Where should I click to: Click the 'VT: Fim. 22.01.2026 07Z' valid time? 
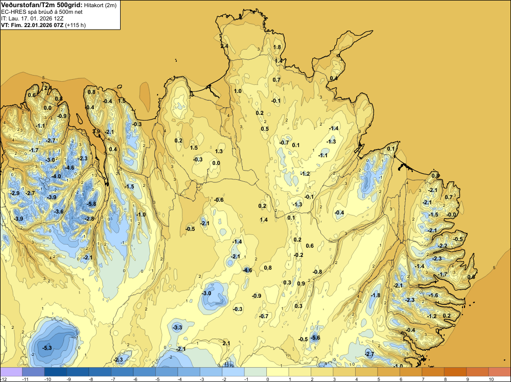32,25
